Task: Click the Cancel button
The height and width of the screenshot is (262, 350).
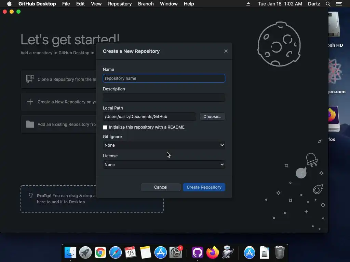Action: point(161,187)
